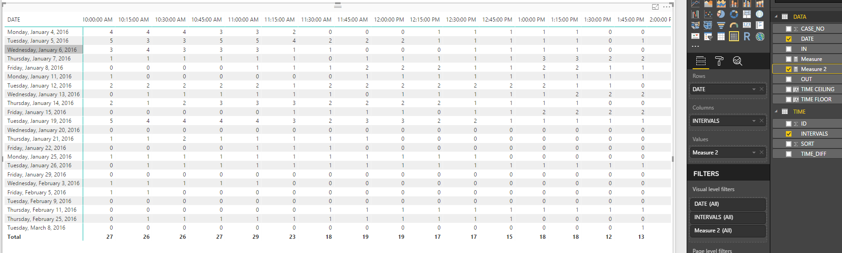This screenshot has height=253, width=842.
Task: Sort by the 10:00:00 AM column header
Action: point(97,20)
